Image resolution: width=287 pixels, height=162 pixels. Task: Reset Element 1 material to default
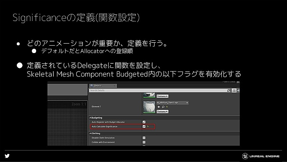click(x=167, y=107)
